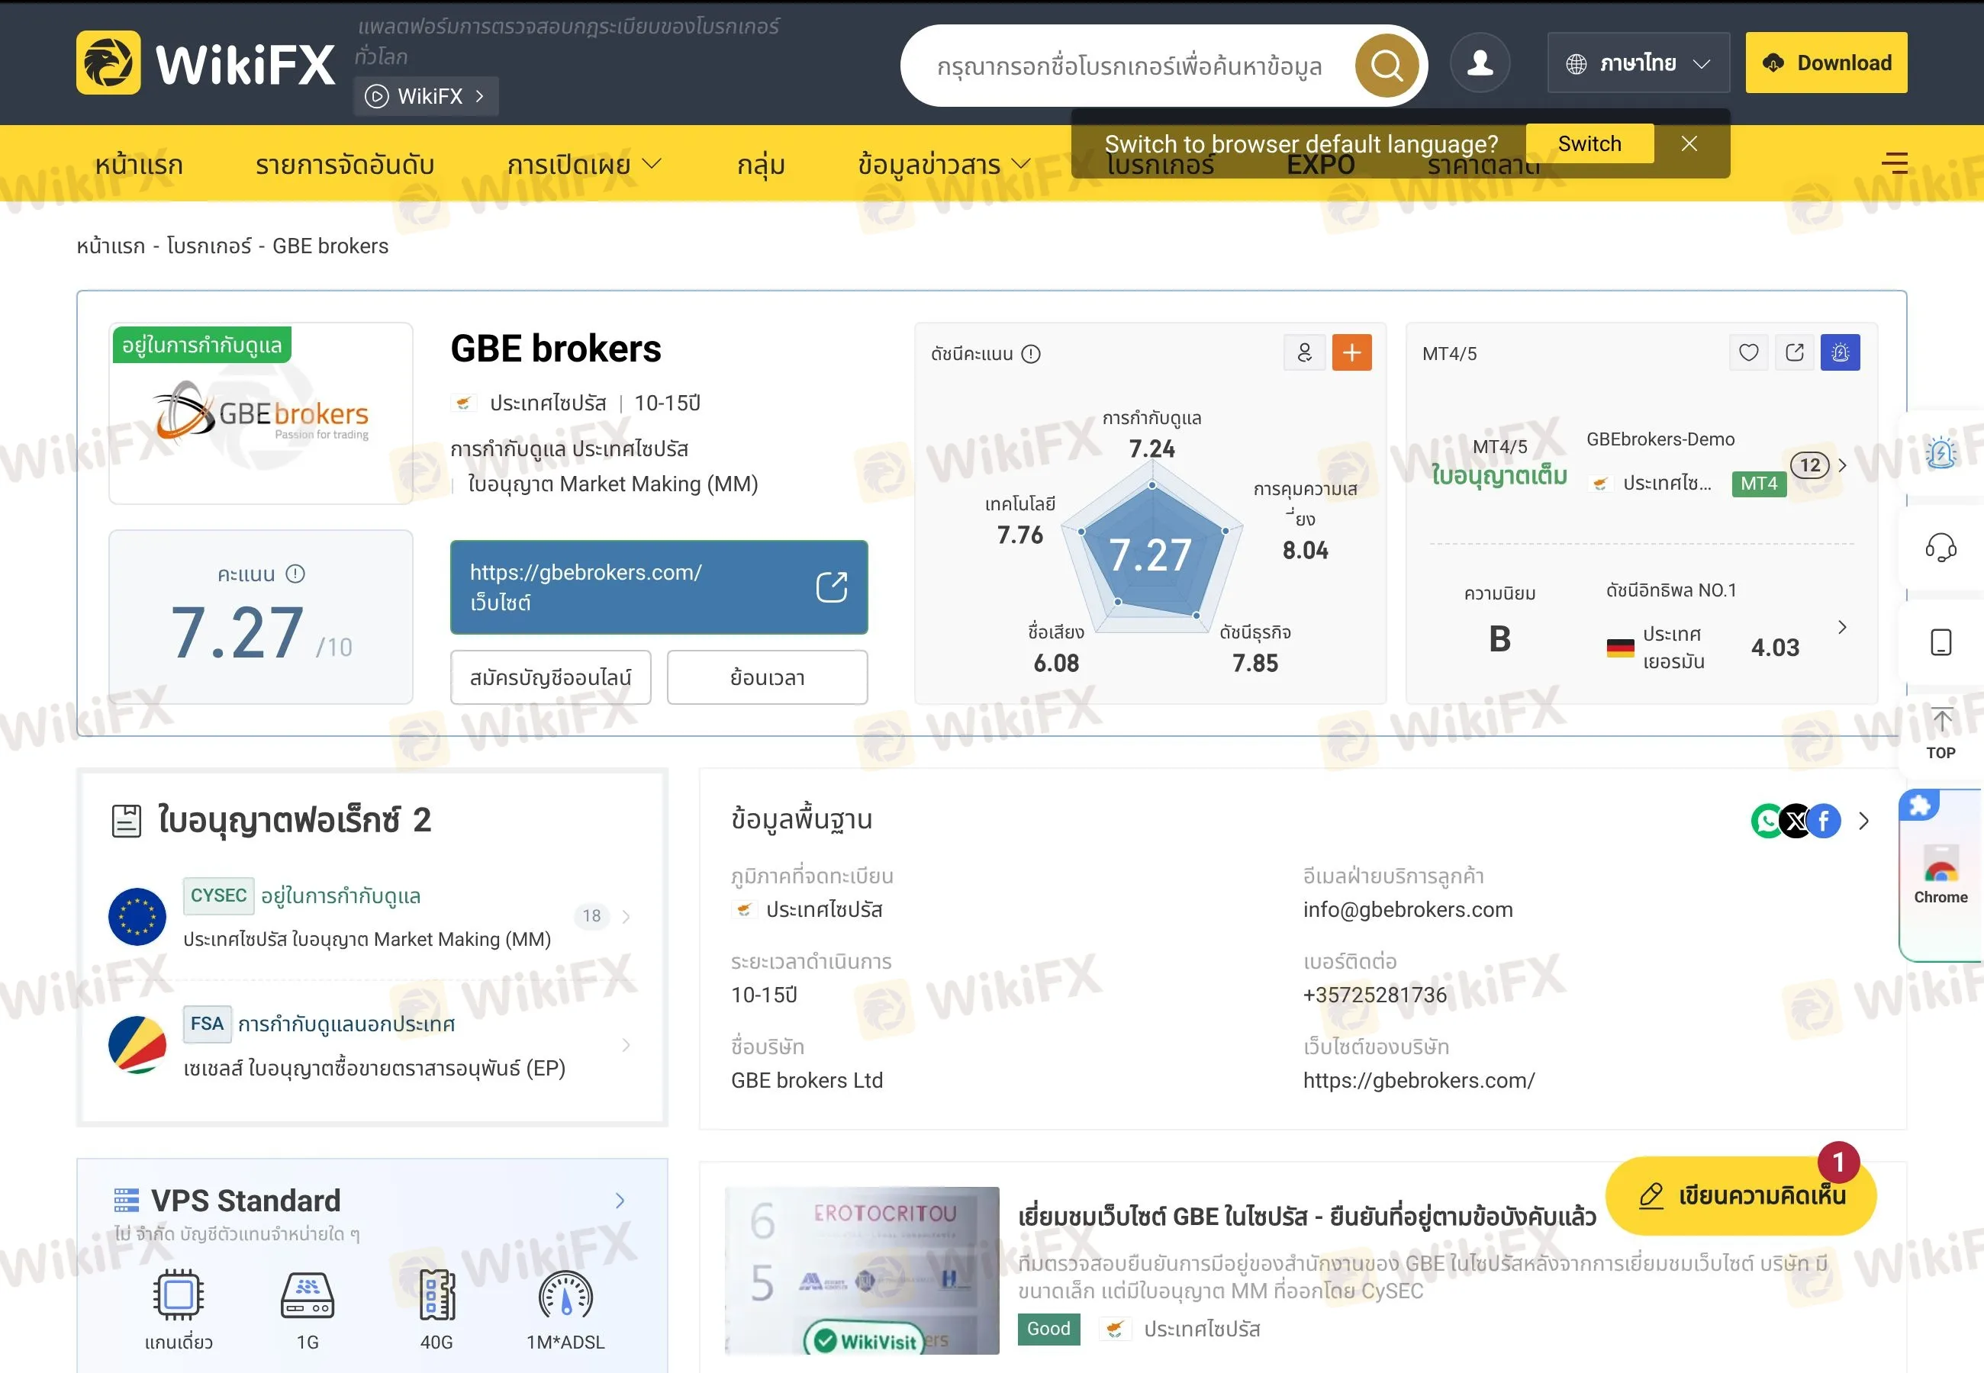Expand the FSA license row arrow
Image resolution: width=1984 pixels, height=1373 pixels.
pos(626,1044)
